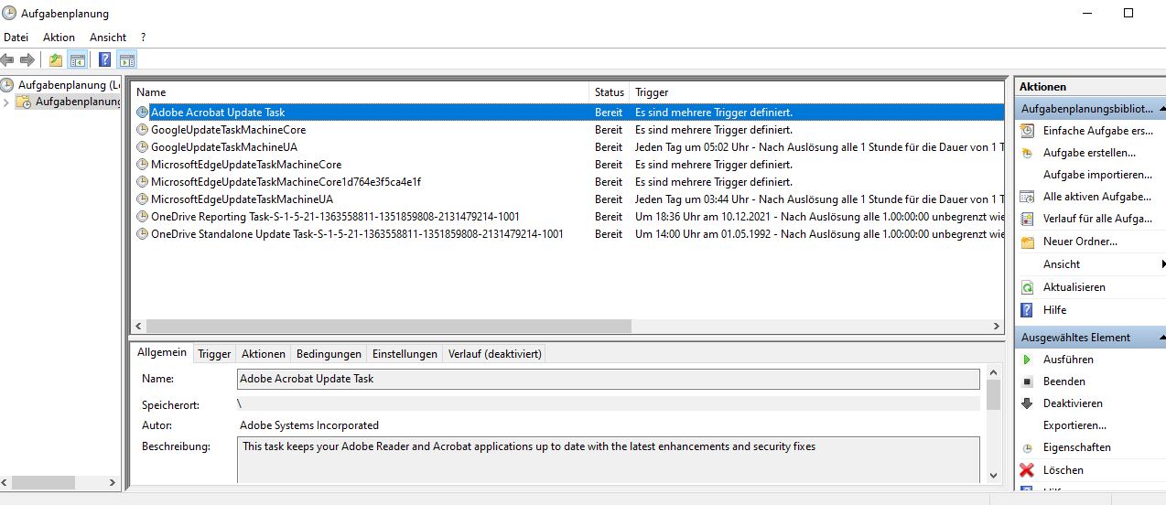The image size is (1166, 505).
Task: Click task list horizontal scrollbar left arrow
Action: point(139,327)
